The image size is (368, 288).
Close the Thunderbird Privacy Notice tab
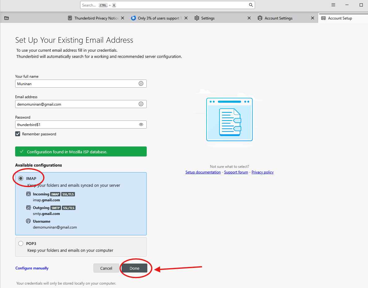123,18
